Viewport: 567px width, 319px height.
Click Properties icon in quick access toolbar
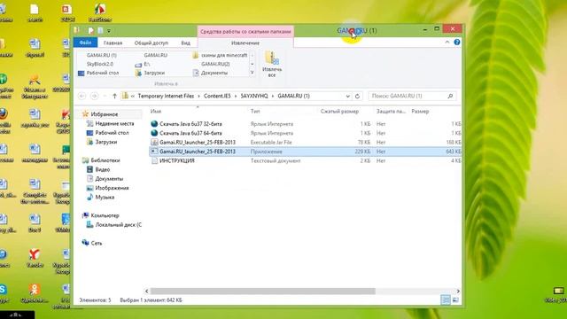click(x=91, y=31)
